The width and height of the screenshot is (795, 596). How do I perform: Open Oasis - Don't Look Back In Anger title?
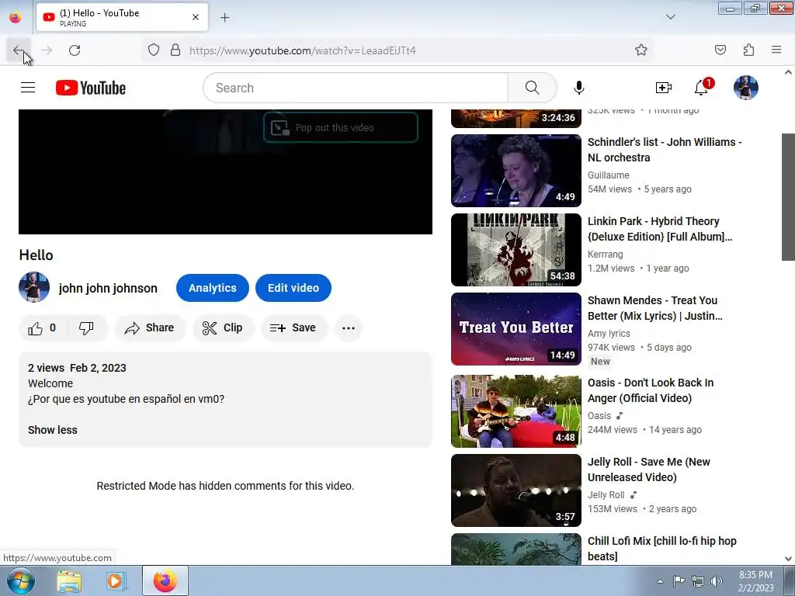point(651,390)
